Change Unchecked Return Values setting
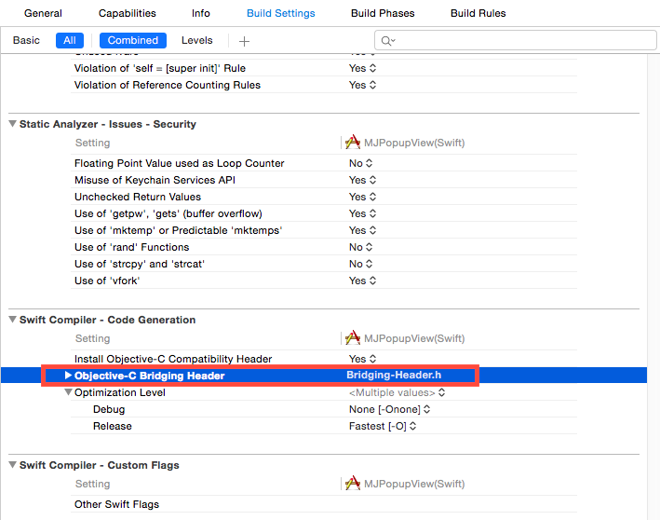 362,198
